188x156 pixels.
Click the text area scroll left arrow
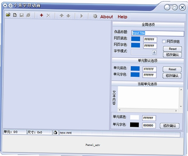click(120, 110)
